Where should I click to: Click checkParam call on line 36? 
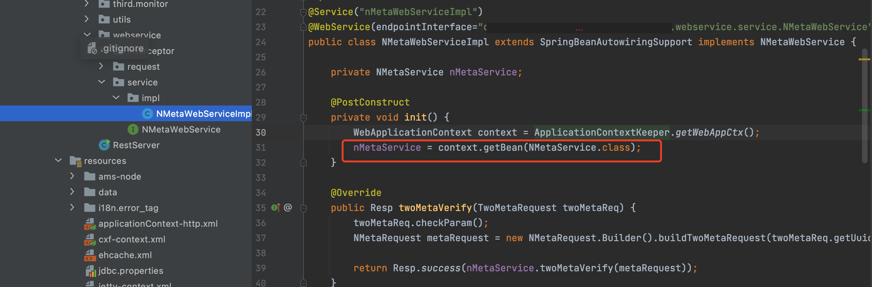tap(444, 223)
